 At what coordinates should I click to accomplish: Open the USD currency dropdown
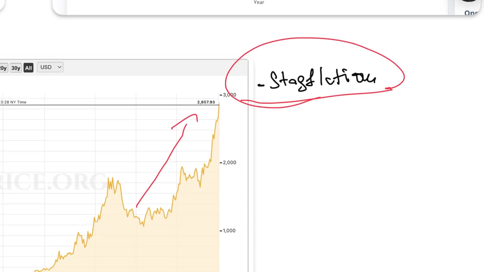(50, 67)
